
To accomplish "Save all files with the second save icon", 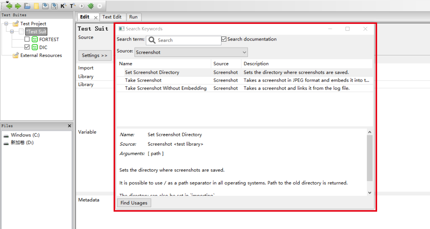I will pyautogui.click(x=54, y=6).
